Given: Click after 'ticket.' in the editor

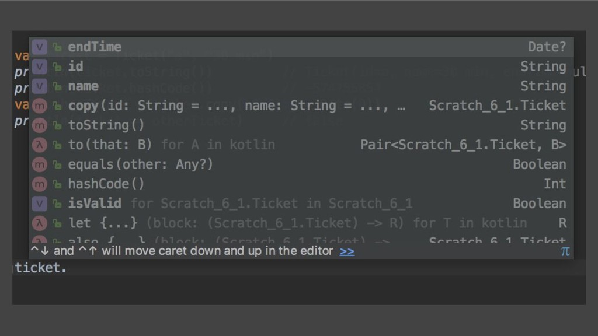Looking at the screenshot, I should (x=68, y=269).
